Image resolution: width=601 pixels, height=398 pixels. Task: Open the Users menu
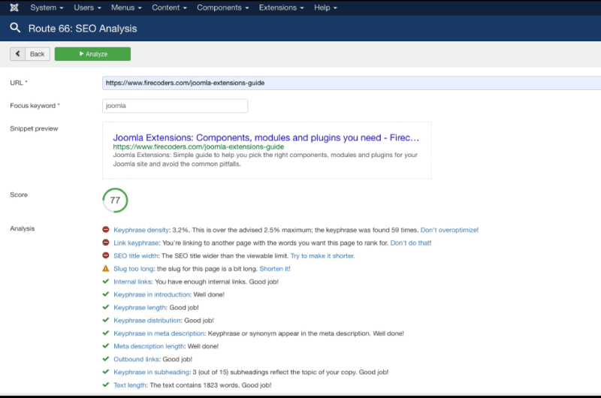click(87, 8)
